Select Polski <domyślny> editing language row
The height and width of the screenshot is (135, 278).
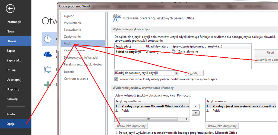click(x=183, y=52)
